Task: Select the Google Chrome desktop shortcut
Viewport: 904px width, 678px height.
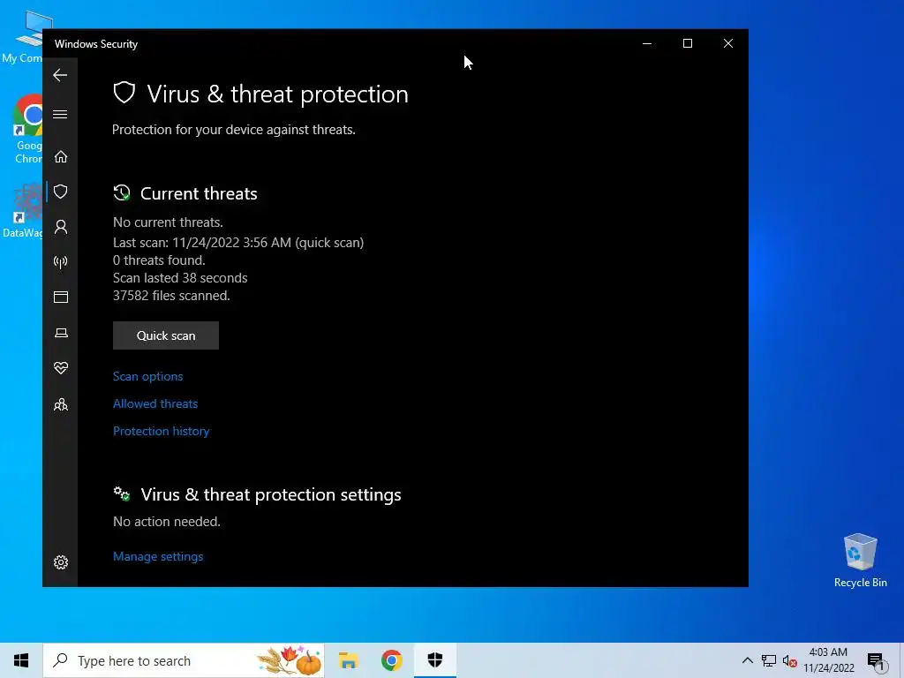Action: tap(27, 129)
